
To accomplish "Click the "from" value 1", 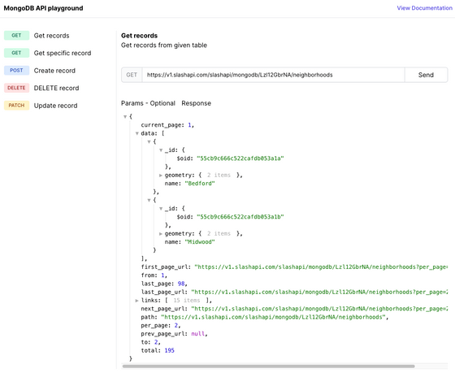I will coord(162,275).
